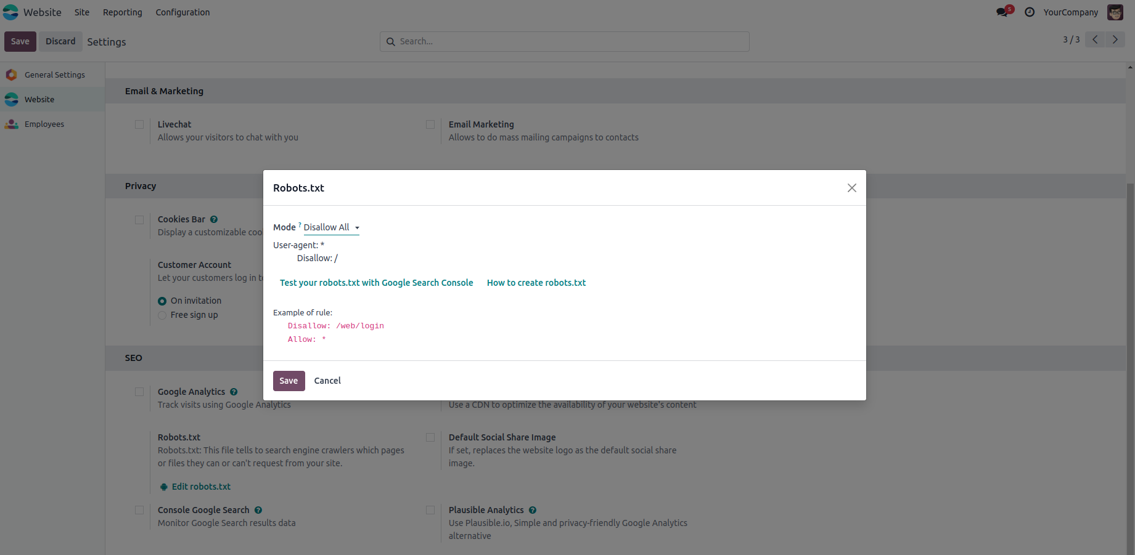Open the Configuration menu
The image size is (1135, 555).
coord(182,12)
